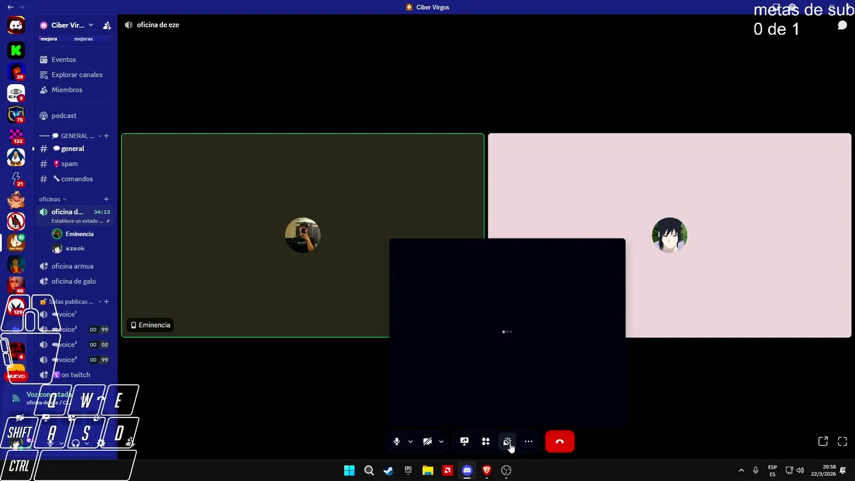Toggle full screen for the call
This screenshot has width=855, height=481.
point(842,442)
